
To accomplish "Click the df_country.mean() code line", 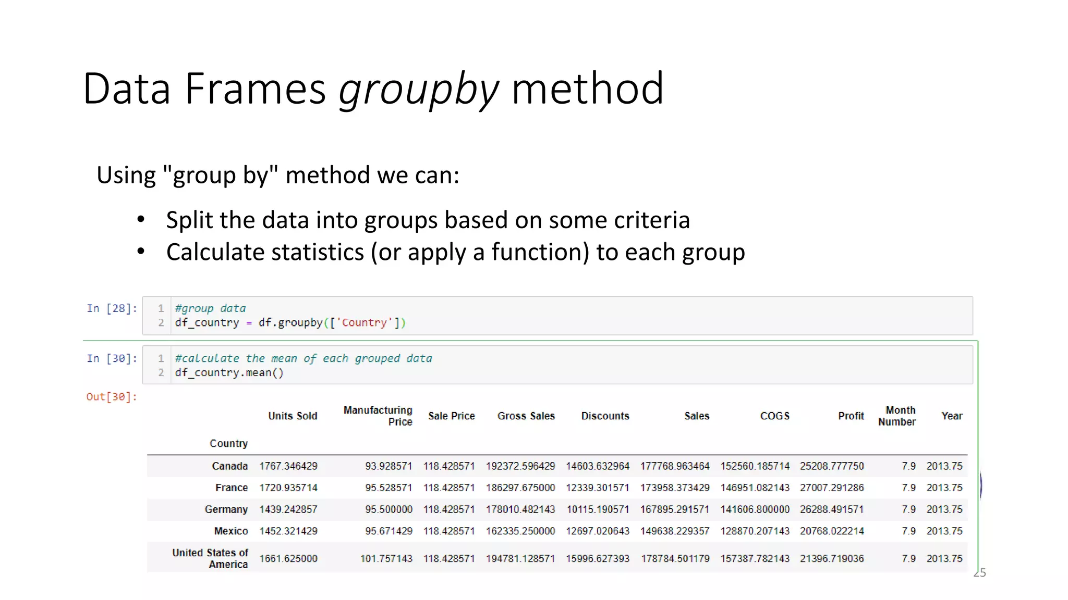I will click(229, 373).
